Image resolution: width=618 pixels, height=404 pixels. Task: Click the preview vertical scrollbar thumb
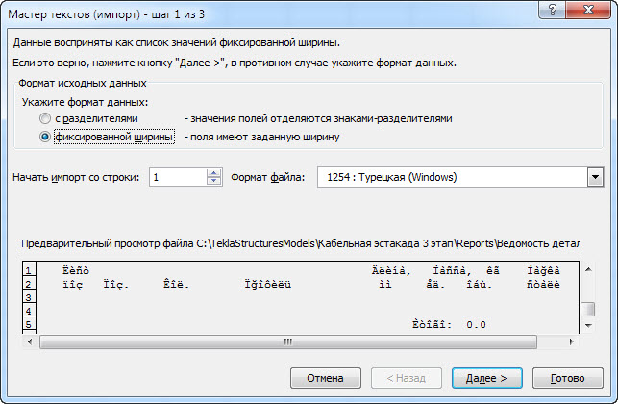[x=588, y=309]
